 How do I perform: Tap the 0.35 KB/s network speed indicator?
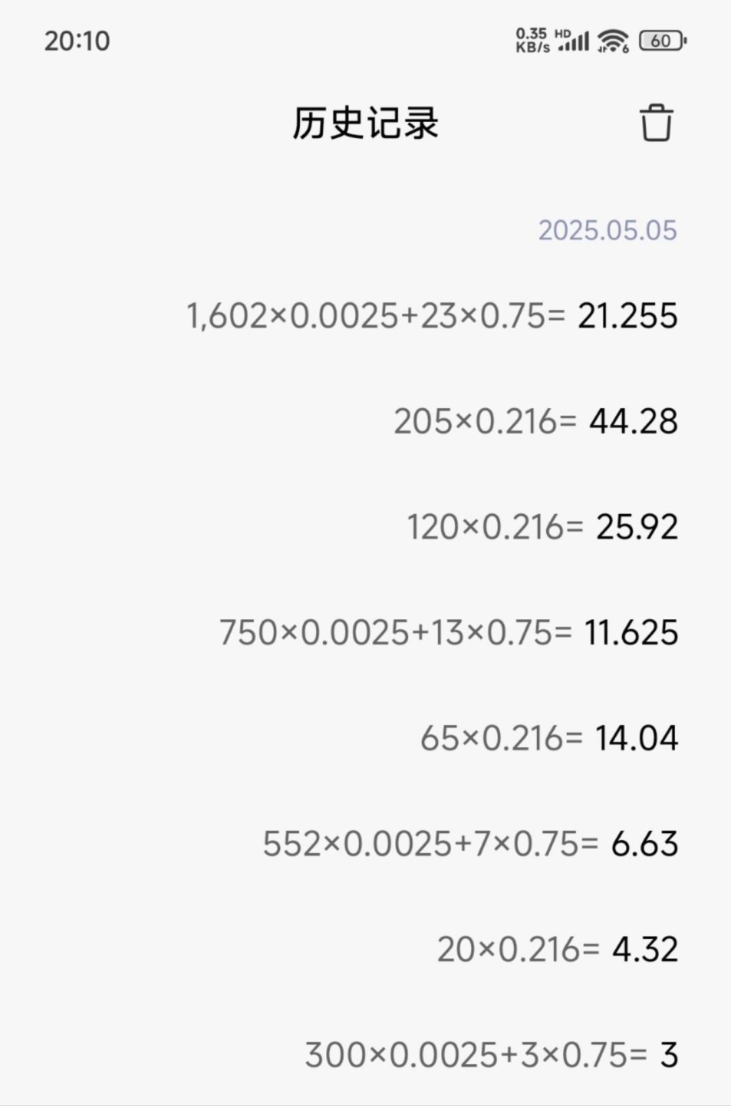(533, 41)
